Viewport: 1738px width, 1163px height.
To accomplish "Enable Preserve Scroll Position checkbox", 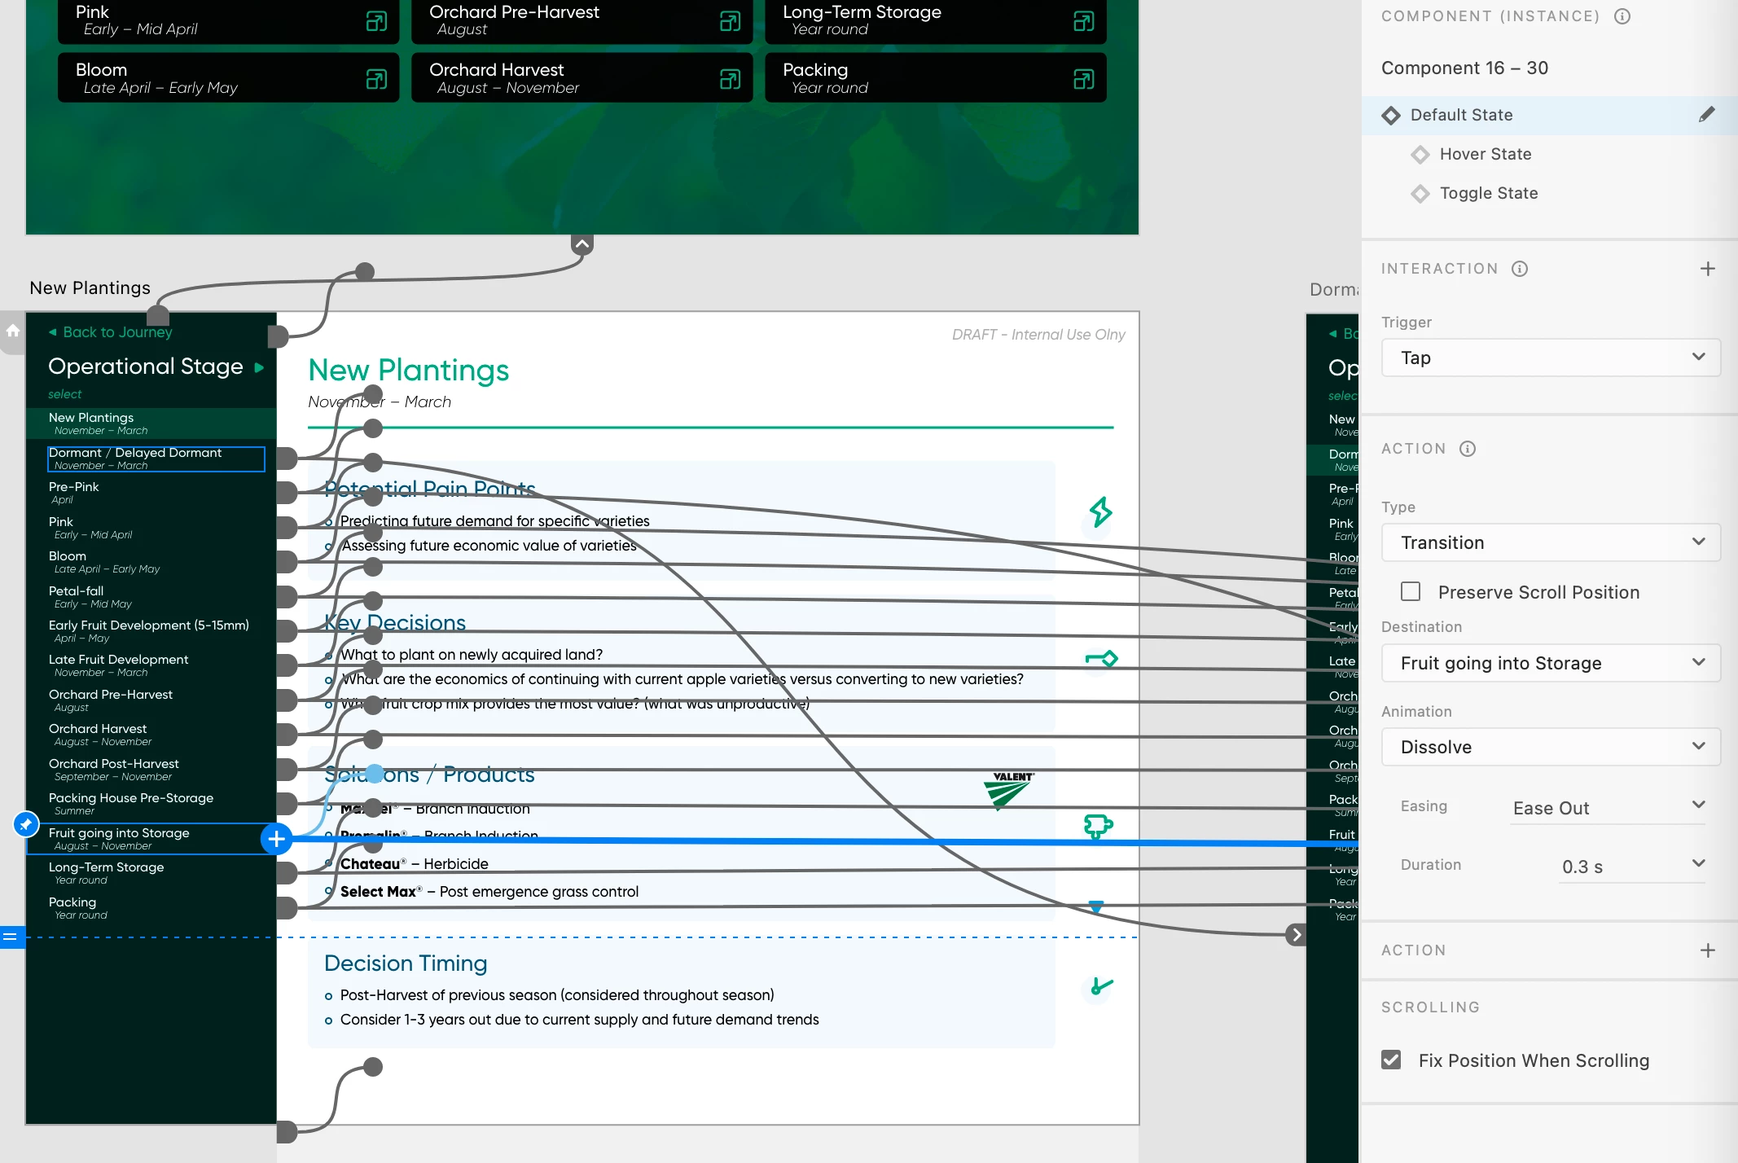I will (1411, 592).
